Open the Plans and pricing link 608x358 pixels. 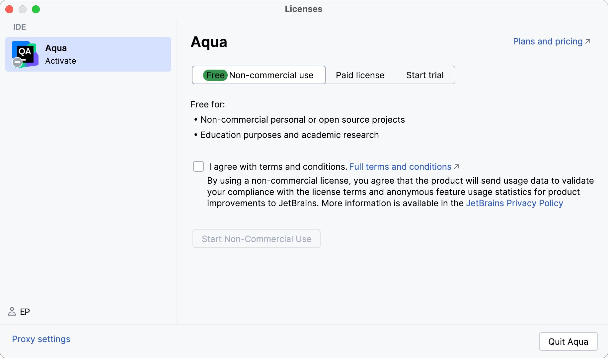(x=548, y=41)
